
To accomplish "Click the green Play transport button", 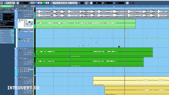I will point(44,3).
